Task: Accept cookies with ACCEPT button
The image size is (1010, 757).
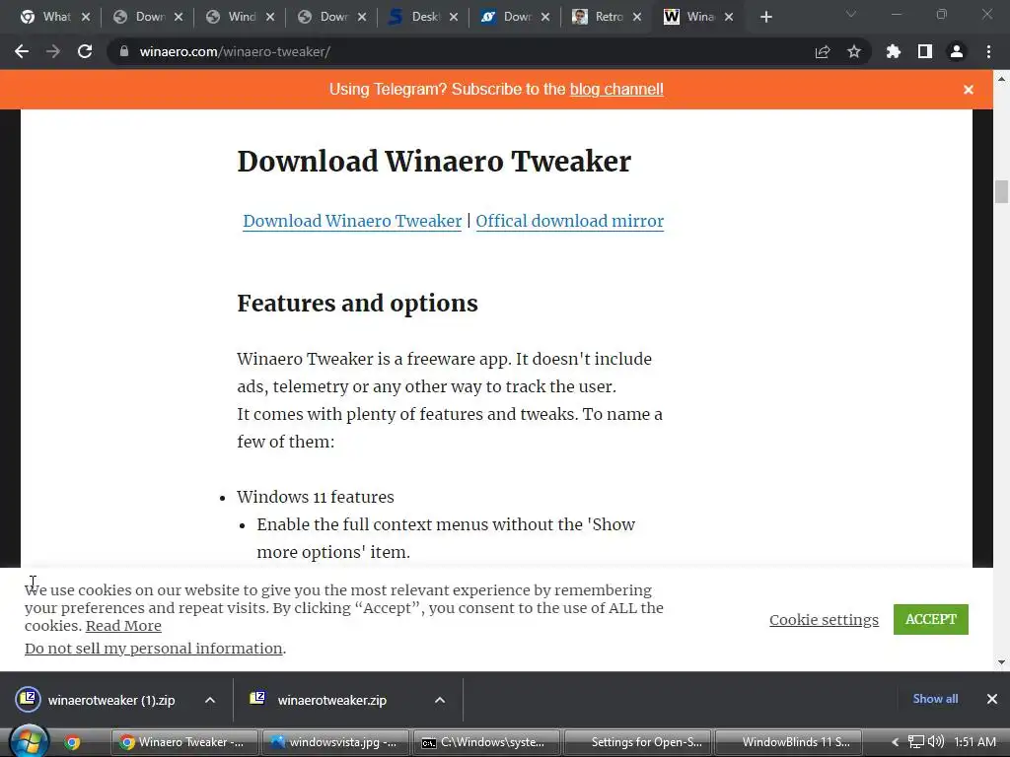Action: coord(931,619)
